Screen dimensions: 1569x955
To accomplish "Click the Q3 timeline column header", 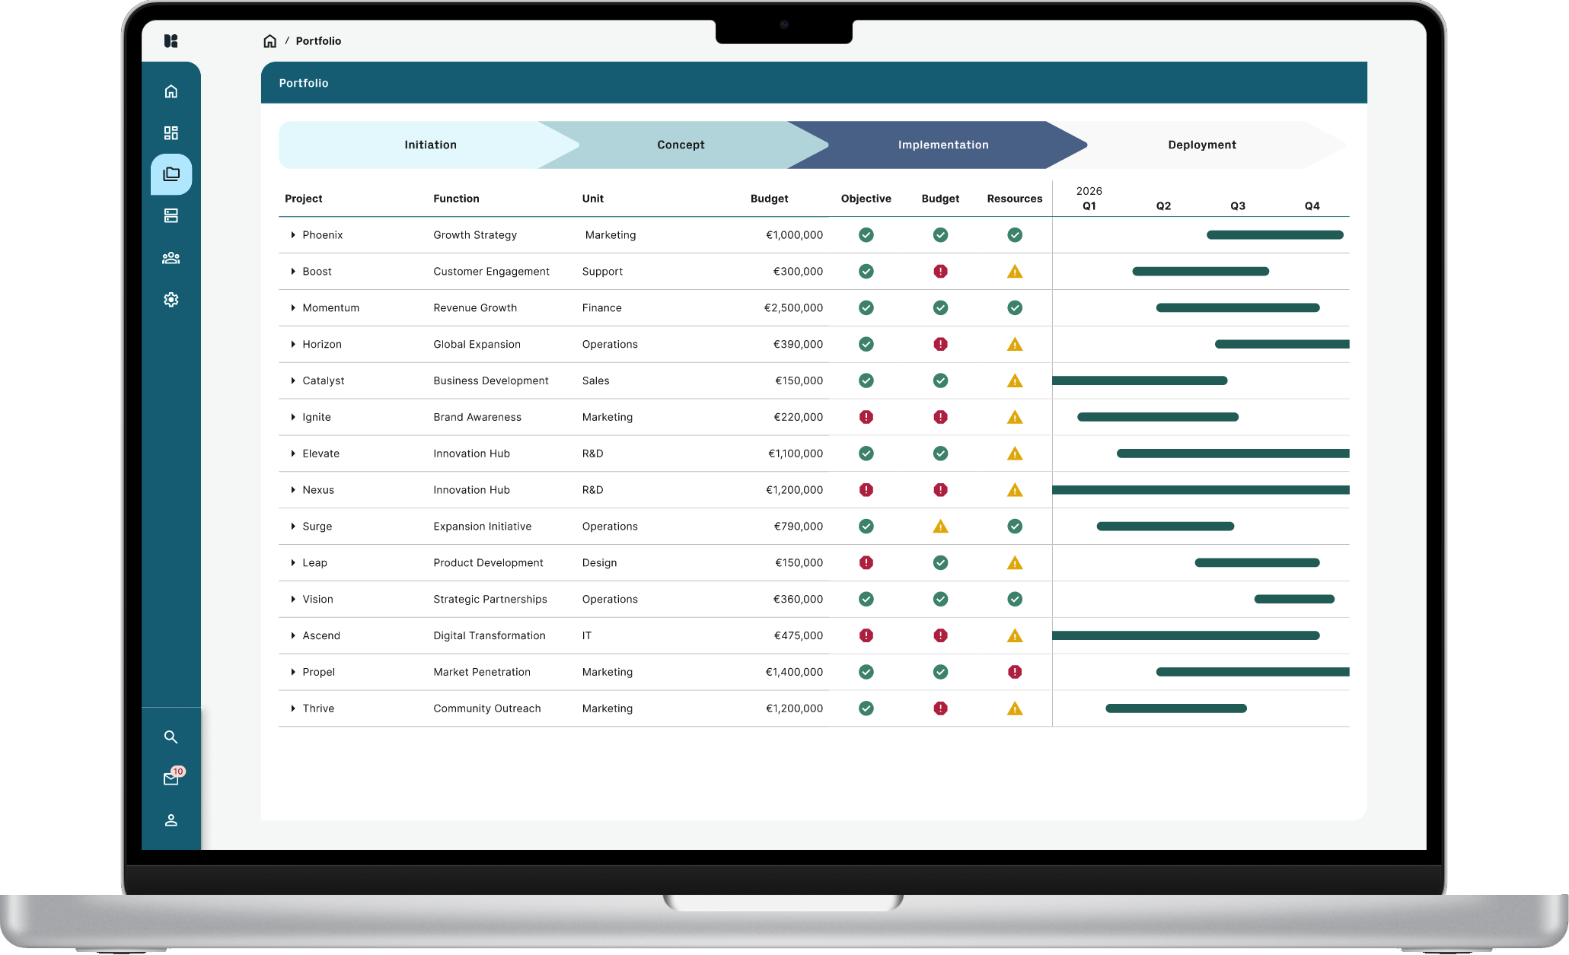I will 1237,206.
